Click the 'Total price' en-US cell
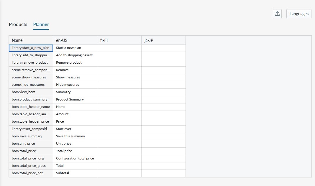 pos(75,151)
